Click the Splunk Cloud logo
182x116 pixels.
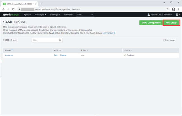pyautogui.click(x=11, y=15)
